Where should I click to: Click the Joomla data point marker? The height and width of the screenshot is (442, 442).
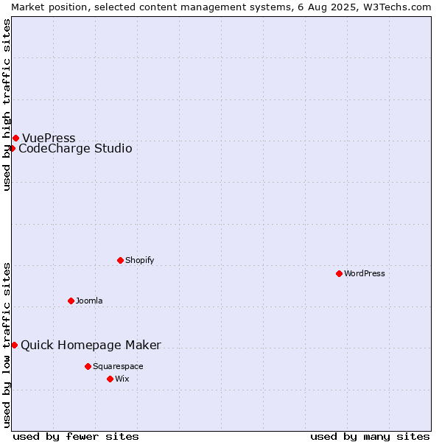(71, 301)
